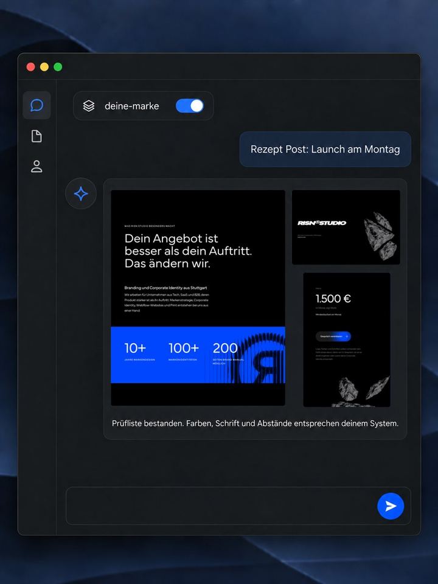438x584 pixels.
Task: Select the 'Prüfliste bestanden' result text
Action: point(255,423)
